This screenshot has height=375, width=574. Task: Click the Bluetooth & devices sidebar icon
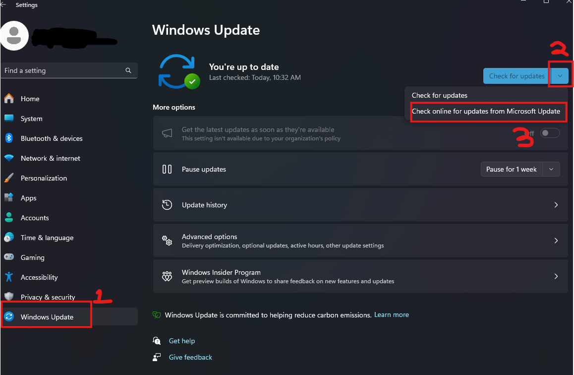(9, 138)
